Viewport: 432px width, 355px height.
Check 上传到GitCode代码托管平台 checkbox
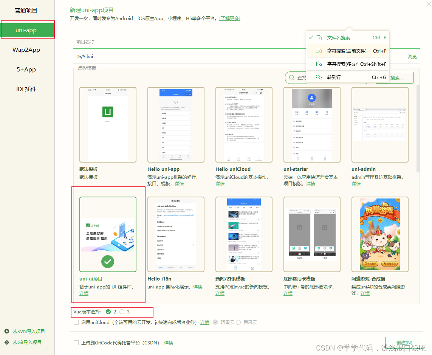[76, 343]
